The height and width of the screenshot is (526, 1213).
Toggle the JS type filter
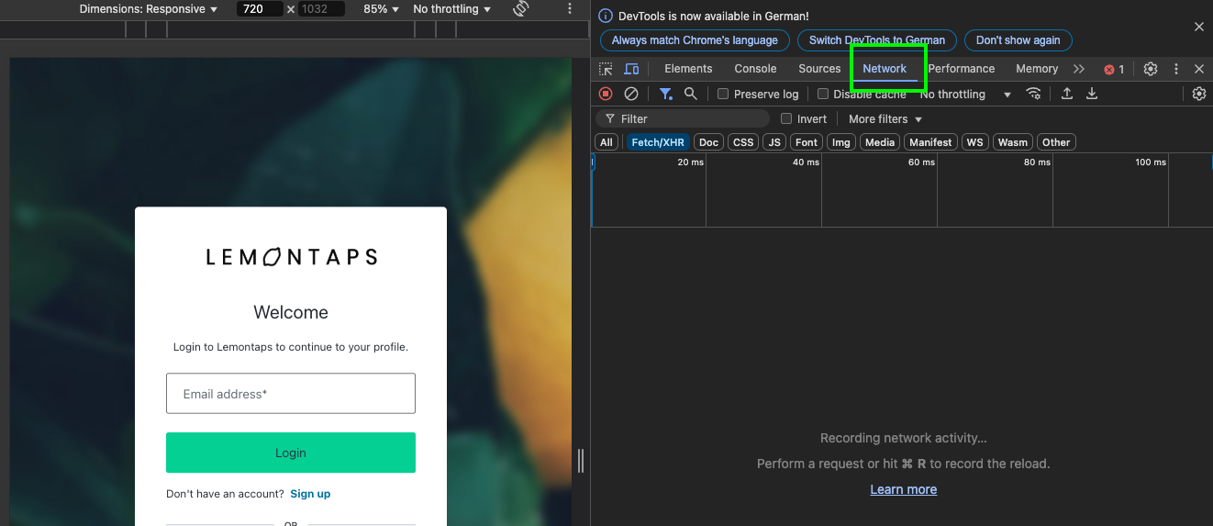click(774, 142)
